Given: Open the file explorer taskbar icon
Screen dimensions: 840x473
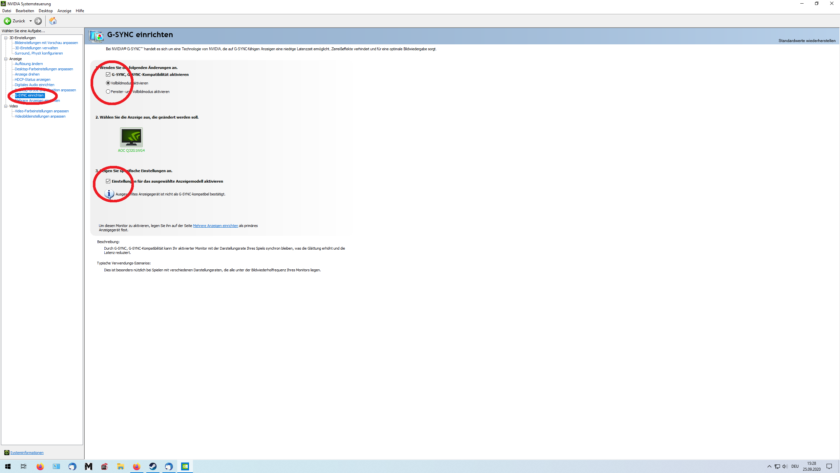Looking at the screenshot, I should coord(121,466).
